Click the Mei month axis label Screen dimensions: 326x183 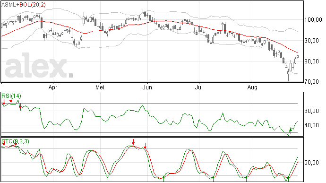(x=100, y=87)
